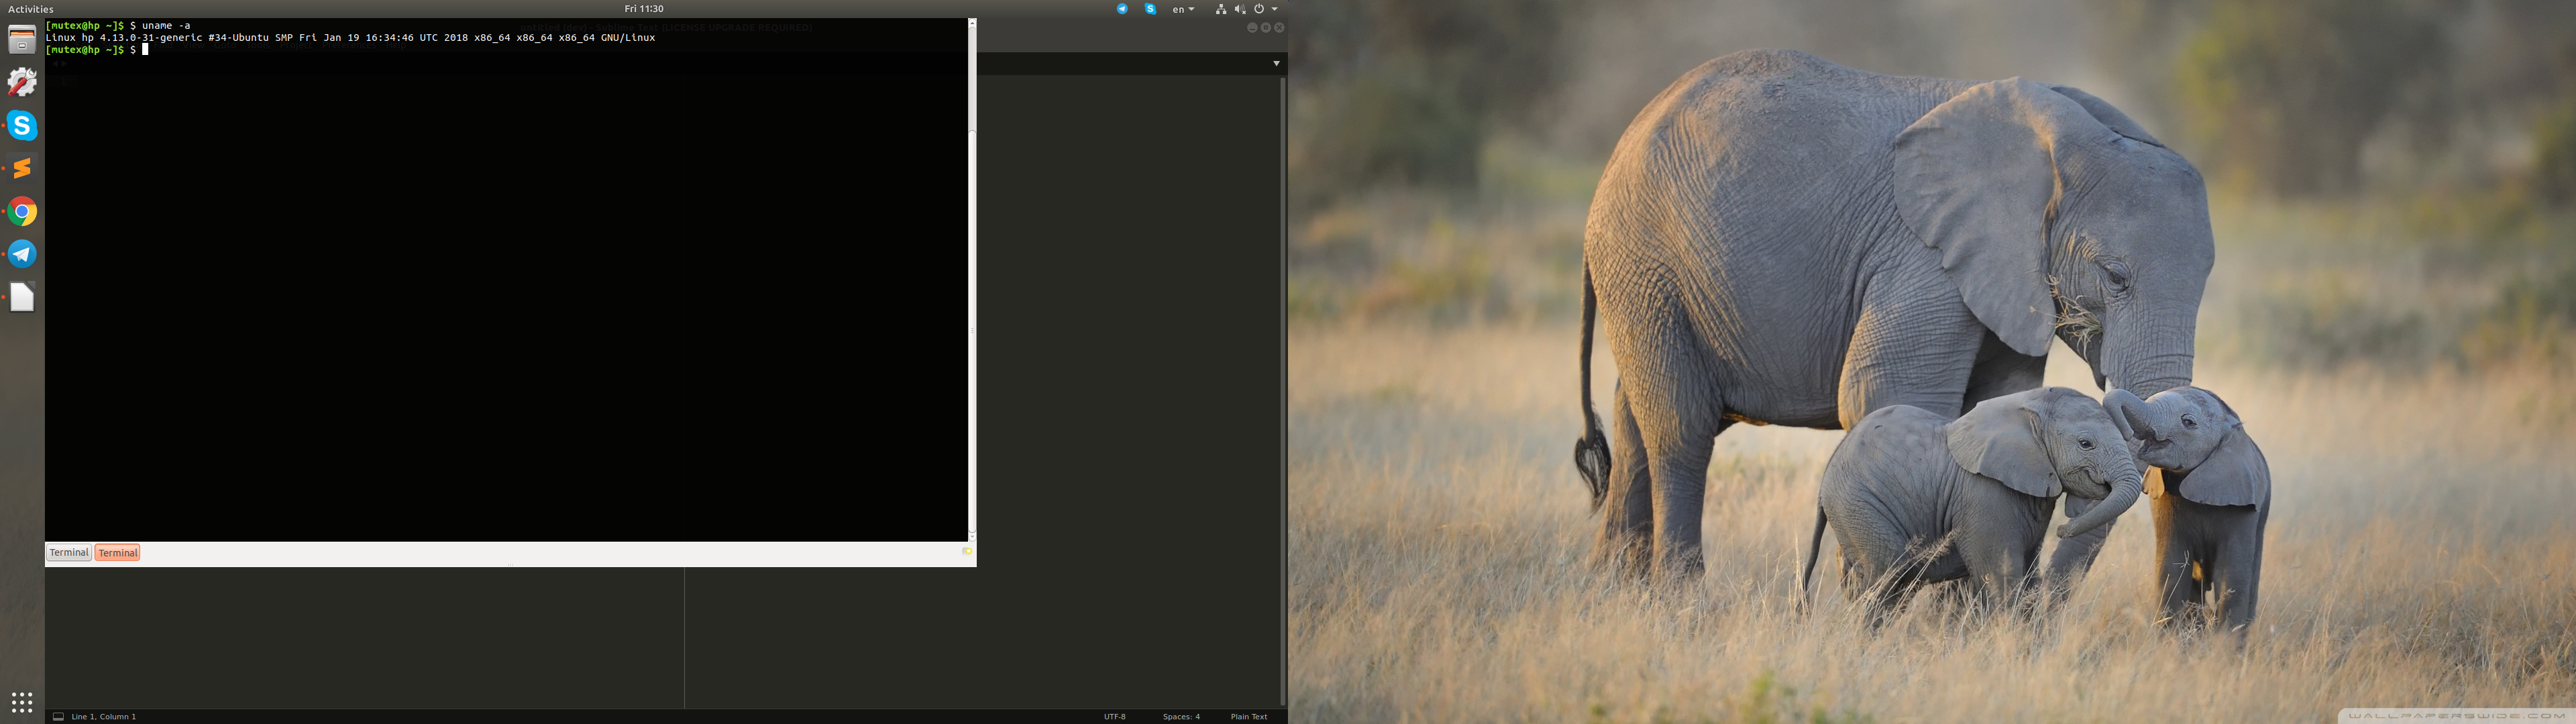The height and width of the screenshot is (724, 2576).
Task: Open Google Chrome from the dock
Action: click(22, 211)
